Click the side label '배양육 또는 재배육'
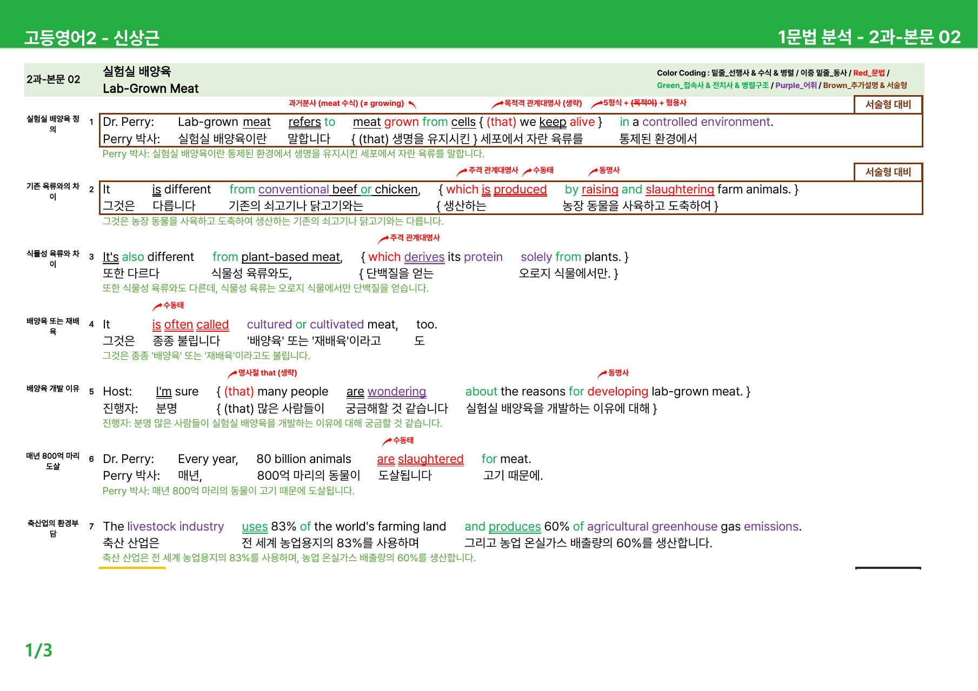 (53, 326)
